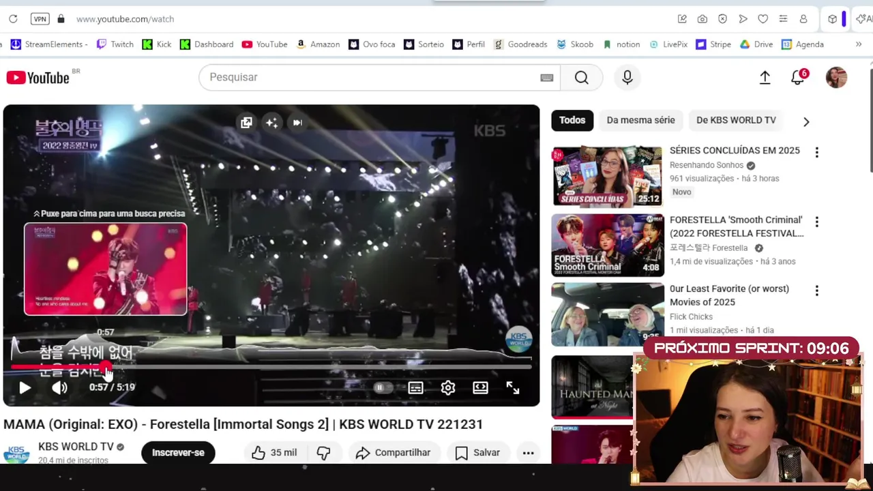This screenshot has height=491, width=873.
Task: Click the page's vertical scrollbar
Action: pyautogui.click(x=870, y=119)
